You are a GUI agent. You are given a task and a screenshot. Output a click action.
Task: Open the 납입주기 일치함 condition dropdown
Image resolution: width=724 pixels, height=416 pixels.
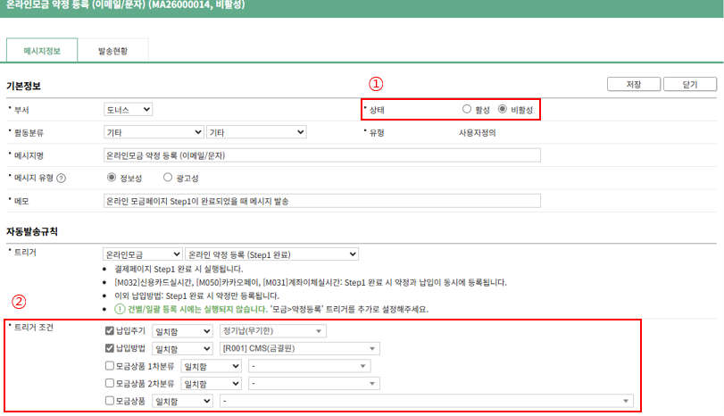pyautogui.click(x=182, y=331)
